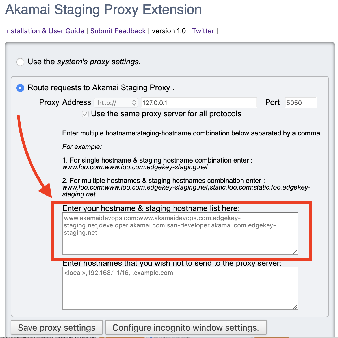The height and width of the screenshot is (338, 338).
Task: Enable the "Route requests to Akamai Staging Proxy" option
Action: point(20,88)
